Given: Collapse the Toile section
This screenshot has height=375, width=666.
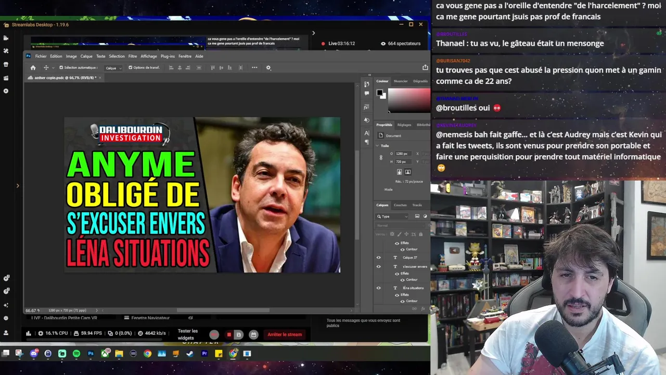Looking at the screenshot, I should [x=378, y=146].
